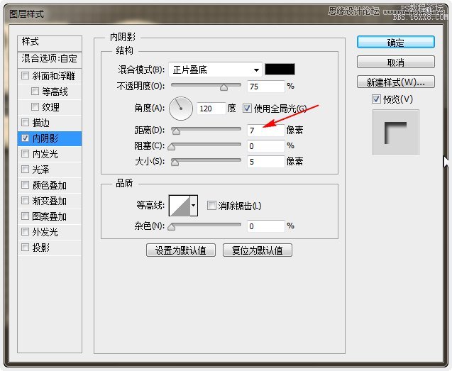Enable the 颜色叠加 checkbox
Screen dimensions: 452x371
click(x=25, y=184)
